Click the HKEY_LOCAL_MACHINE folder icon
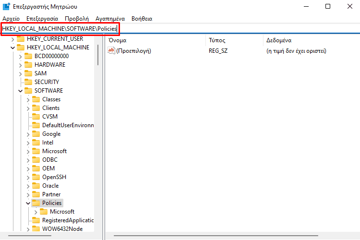The image size is (360, 240). (x=21, y=48)
